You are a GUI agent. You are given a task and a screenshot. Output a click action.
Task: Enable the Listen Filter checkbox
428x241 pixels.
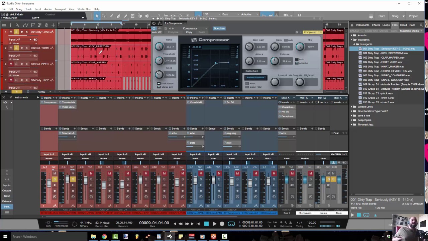click(x=247, y=87)
